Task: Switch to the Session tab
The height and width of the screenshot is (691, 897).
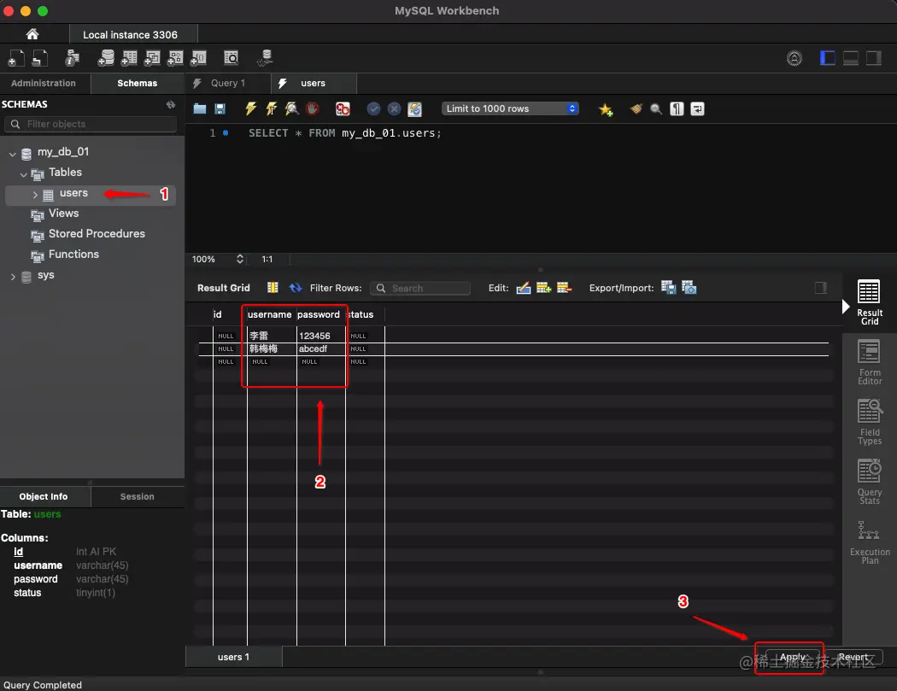Action: click(138, 496)
